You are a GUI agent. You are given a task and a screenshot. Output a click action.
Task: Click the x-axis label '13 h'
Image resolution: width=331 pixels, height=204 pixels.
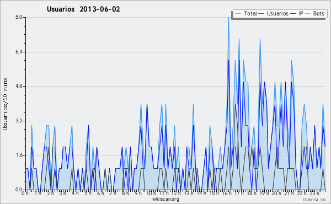[x=189, y=194]
